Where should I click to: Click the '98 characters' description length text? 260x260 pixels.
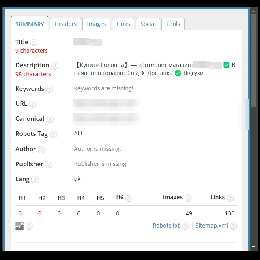click(x=33, y=74)
